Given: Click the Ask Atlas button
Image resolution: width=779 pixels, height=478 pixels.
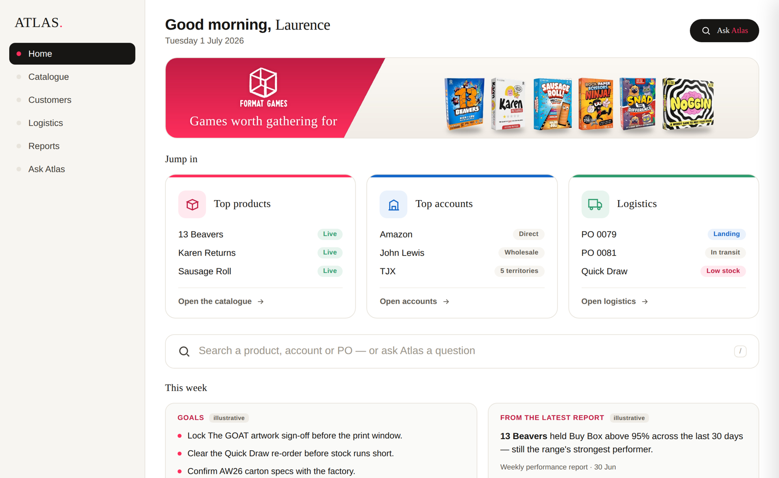Looking at the screenshot, I should coord(724,31).
